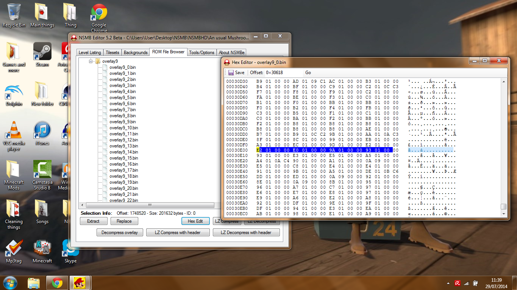This screenshot has height=290, width=517.
Task: Select overlay9_9.bin in file tree
Action: point(122,122)
